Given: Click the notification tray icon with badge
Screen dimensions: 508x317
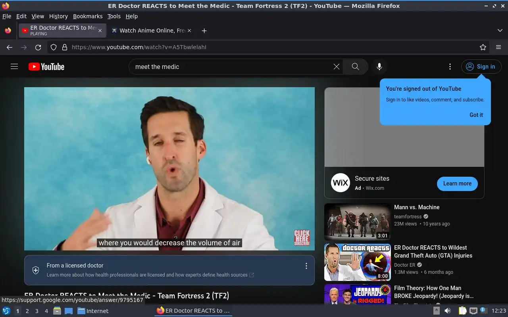Looking at the screenshot, I should point(483,310).
